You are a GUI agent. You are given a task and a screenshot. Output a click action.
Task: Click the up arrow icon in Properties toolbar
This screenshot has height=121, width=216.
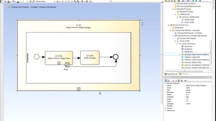pyautogui.click(x=182, y=81)
